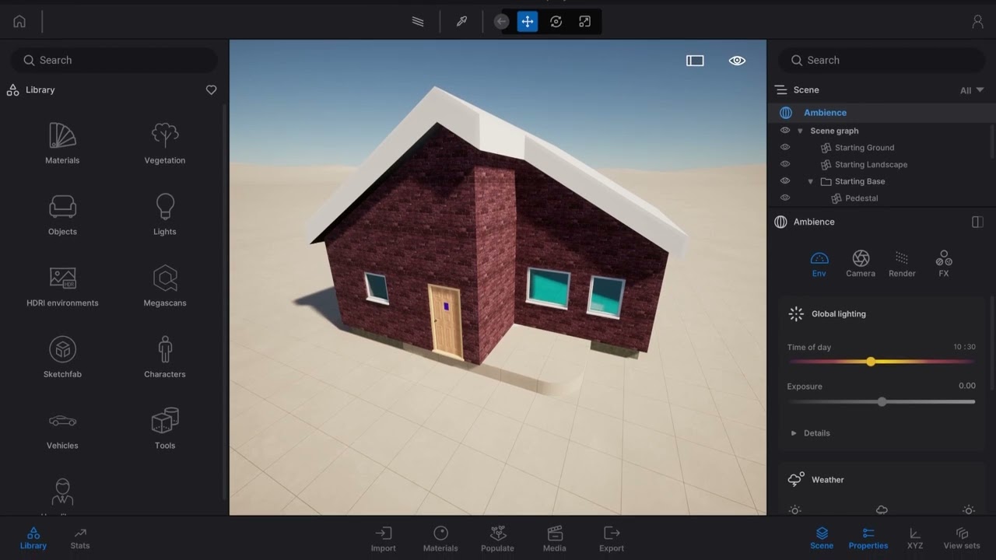Viewport: 996px width, 560px height.
Task: Open the View sets tab
Action: pos(962,538)
